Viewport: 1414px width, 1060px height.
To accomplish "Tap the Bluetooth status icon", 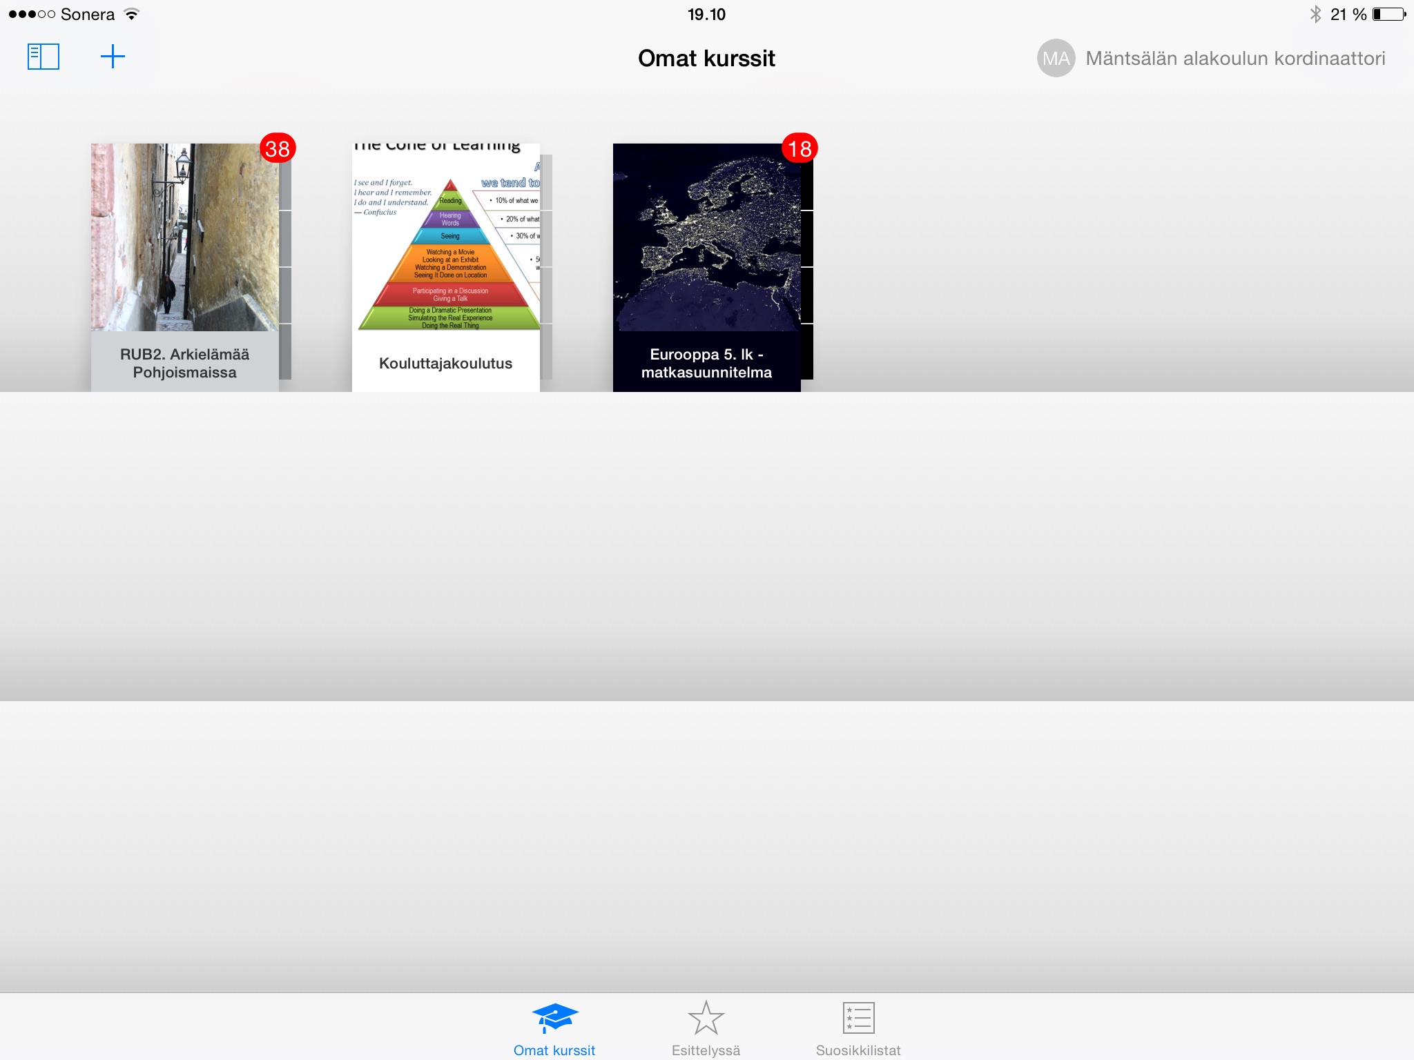I will point(1315,14).
